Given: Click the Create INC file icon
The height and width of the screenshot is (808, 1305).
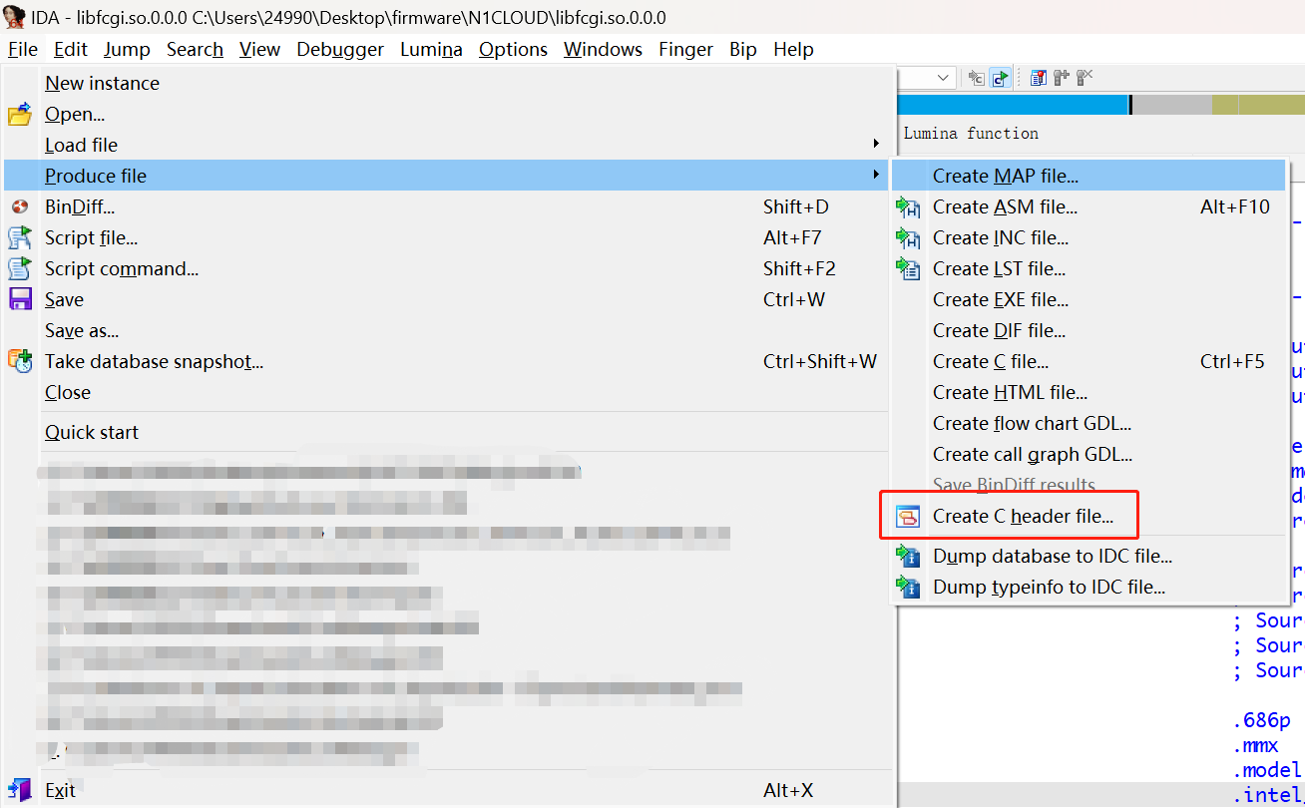Looking at the screenshot, I should coord(908,238).
